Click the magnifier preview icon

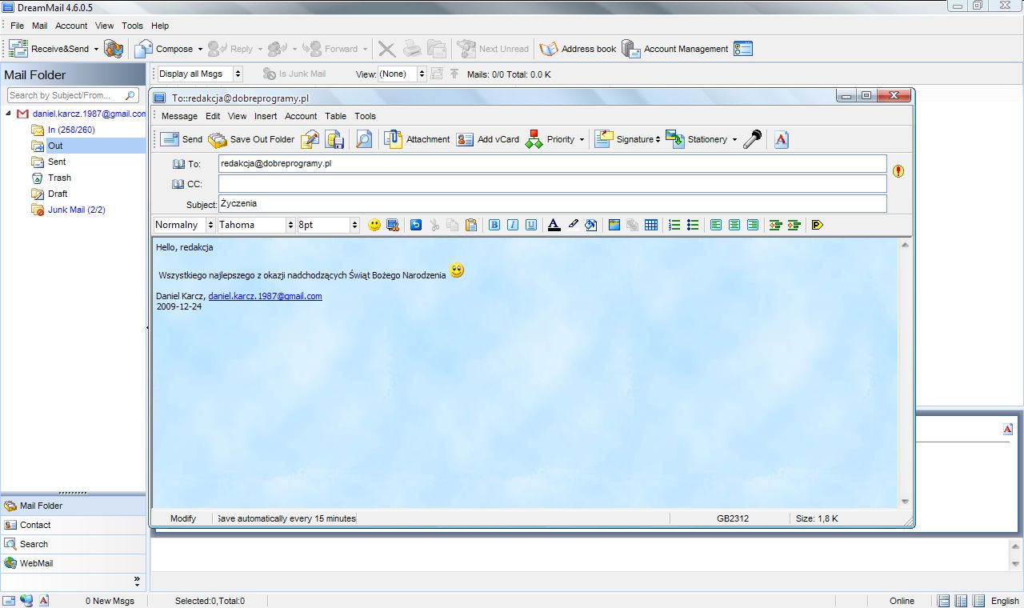tap(364, 139)
